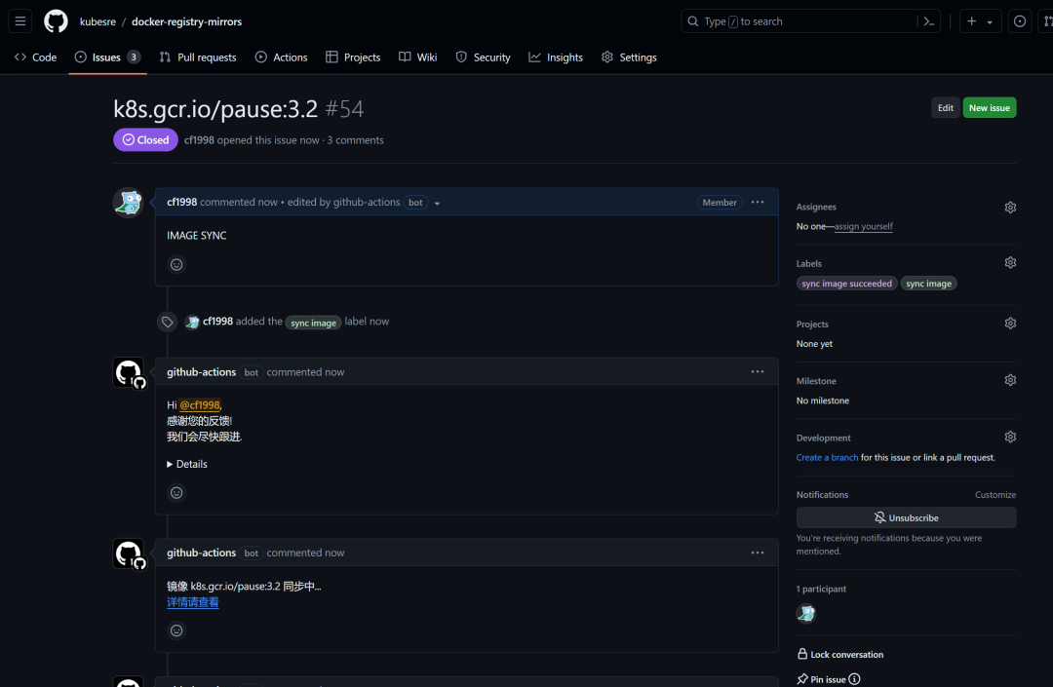Screen dimensions: 1053x687
Task: Open the options menu on cf1998's comment
Action: tap(758, 202)
